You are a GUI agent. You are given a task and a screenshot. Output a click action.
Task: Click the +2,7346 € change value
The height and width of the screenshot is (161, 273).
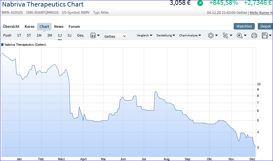coord(258,3)
